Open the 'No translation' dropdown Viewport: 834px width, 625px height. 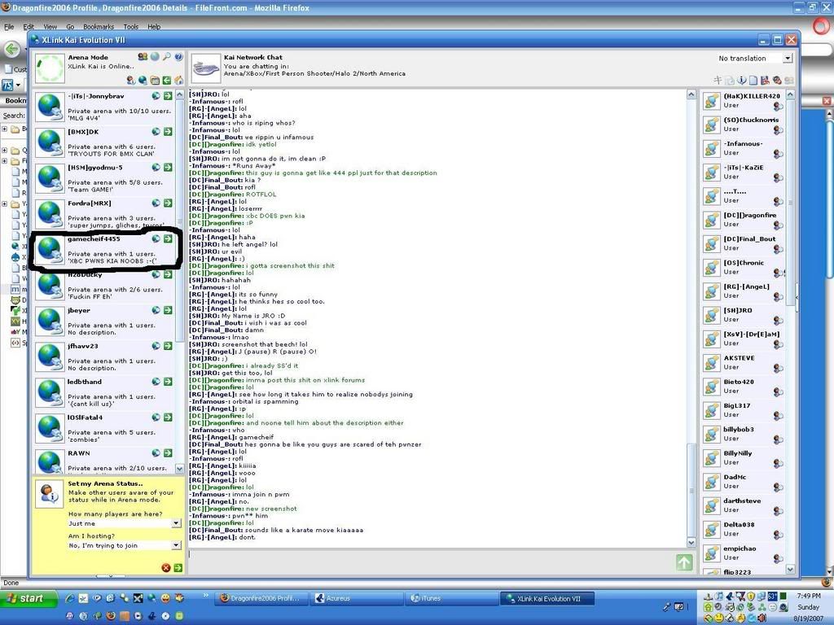(754, 58)
